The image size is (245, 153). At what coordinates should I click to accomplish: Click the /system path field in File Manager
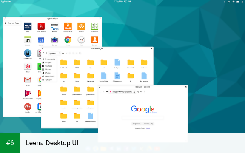pyautogui.click(x=53, y=54)
